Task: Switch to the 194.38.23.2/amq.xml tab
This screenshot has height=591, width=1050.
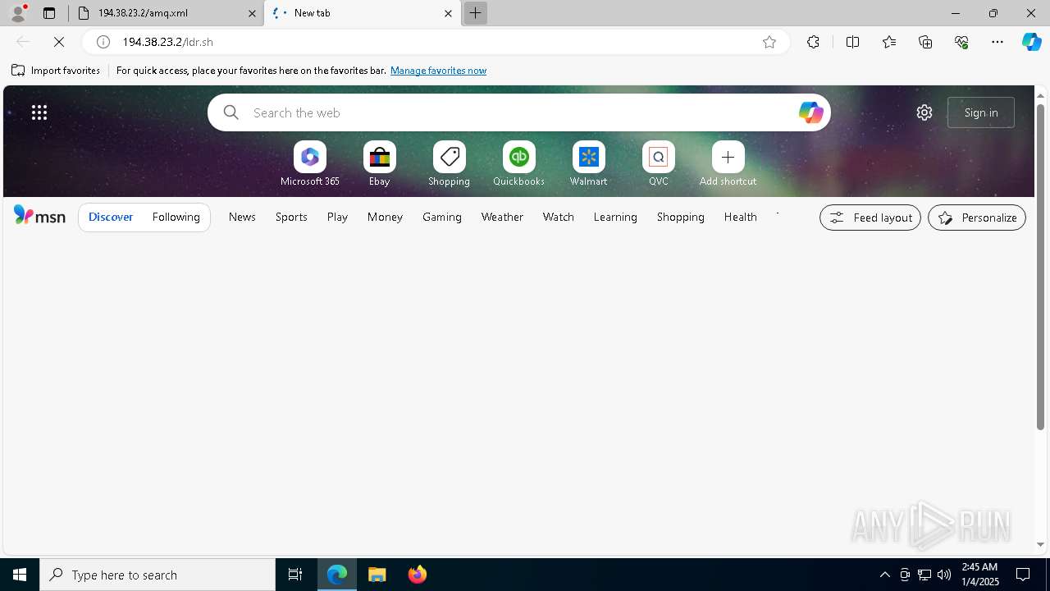Action: pos(166,13)
